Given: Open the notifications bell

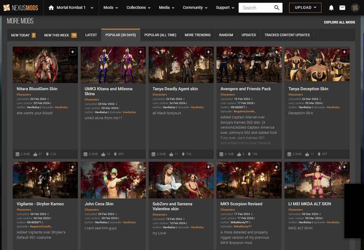Looking at the screenshot, I should pos(331,7).
